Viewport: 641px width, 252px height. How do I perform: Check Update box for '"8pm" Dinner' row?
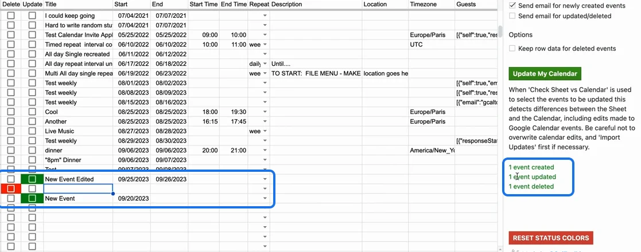coord(32,160)
